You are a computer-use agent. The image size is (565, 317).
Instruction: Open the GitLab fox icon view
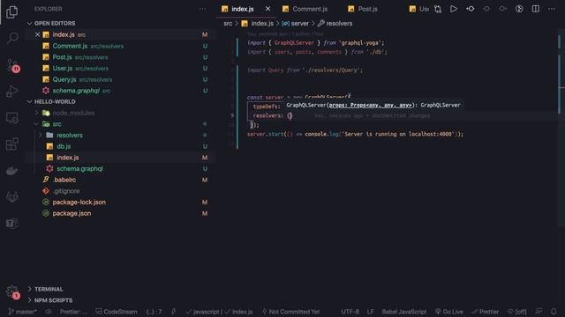(x=12, y=196)
